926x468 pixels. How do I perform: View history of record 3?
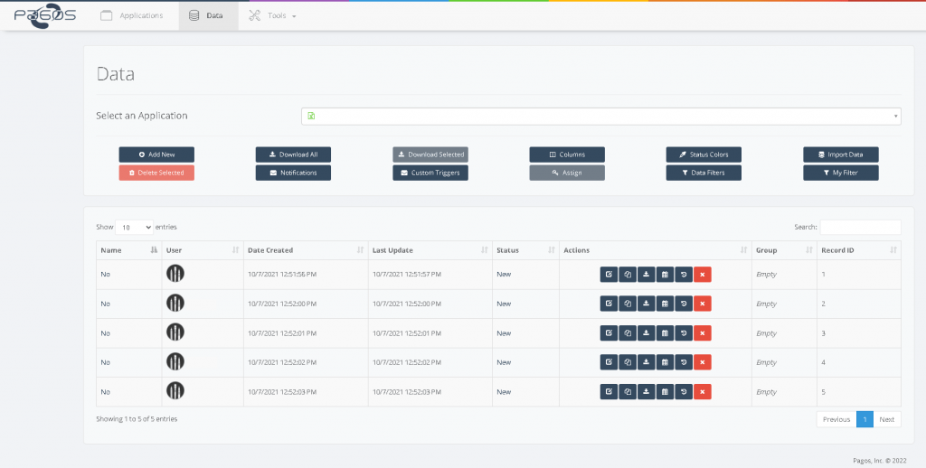click(684, 332)
